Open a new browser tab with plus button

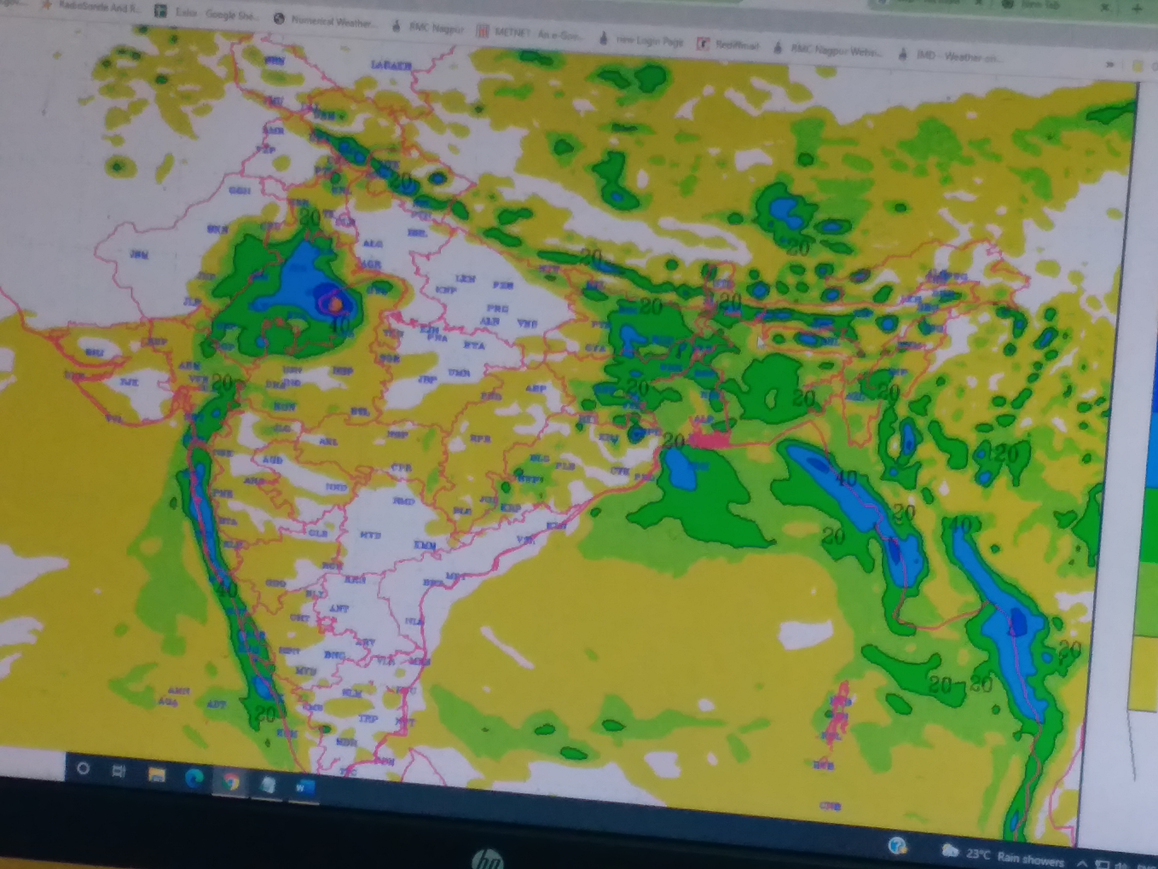pyautogui.click(x=1137, y=8)
